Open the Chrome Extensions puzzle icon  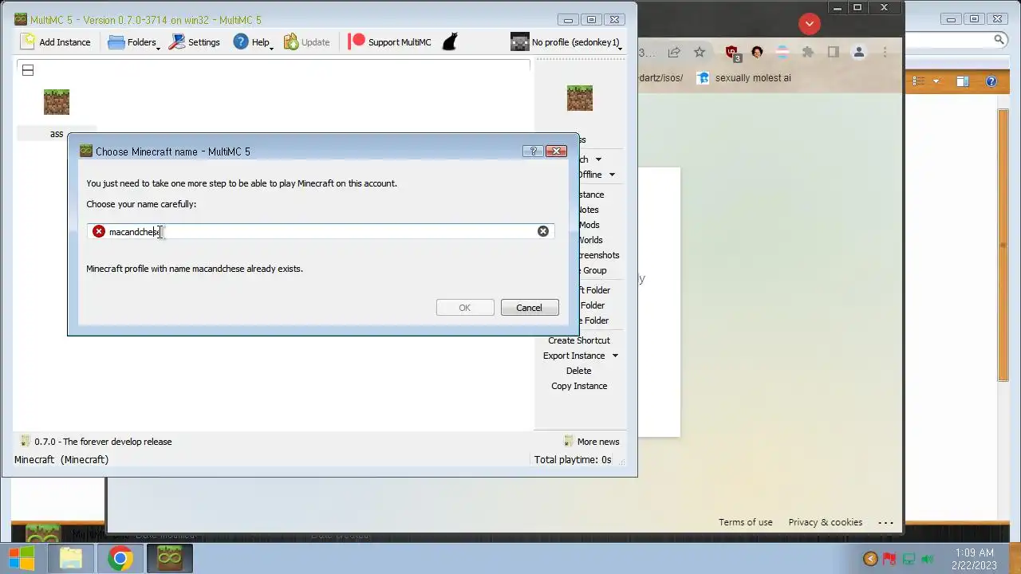(808, 52)
